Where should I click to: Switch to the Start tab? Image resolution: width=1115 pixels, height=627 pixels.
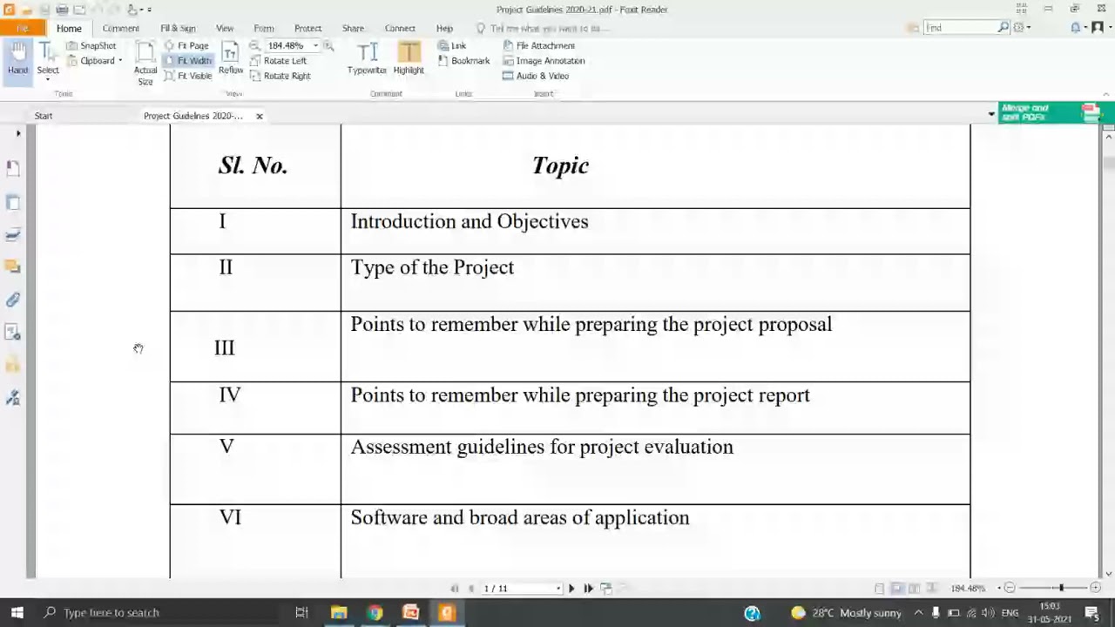44,116
